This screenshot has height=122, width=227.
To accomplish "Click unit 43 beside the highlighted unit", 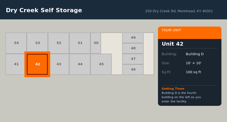I will [59, 64].
